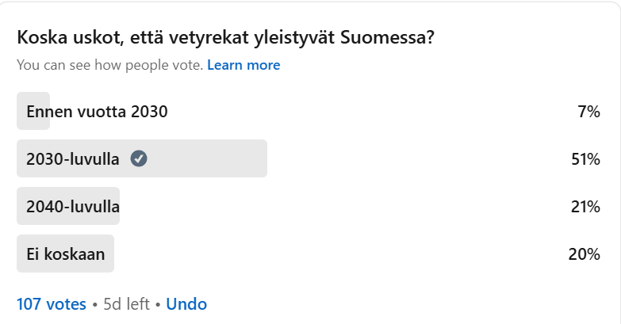Screen dimensions: 621x324
Task: Click the 'You can see how people vote' text
Action: coord(110,65)
